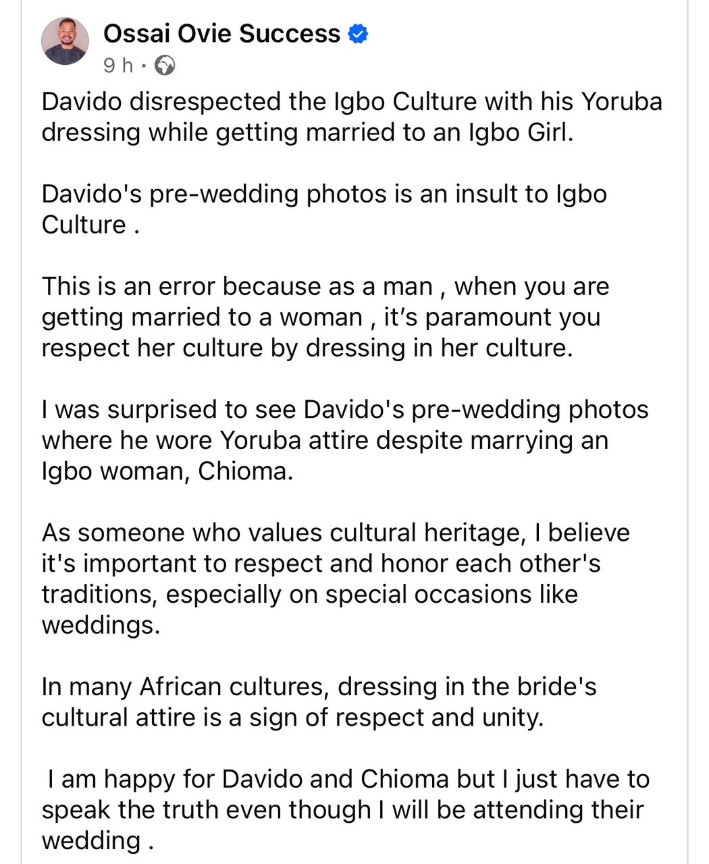Screen dimensions: 709x864
Task: Open Ossai Ovie Success profile picture
Action: pyautogui.click(x=65, y=41)
